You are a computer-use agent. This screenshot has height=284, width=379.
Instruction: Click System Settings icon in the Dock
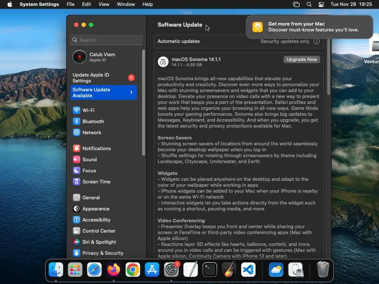point(171,270)
